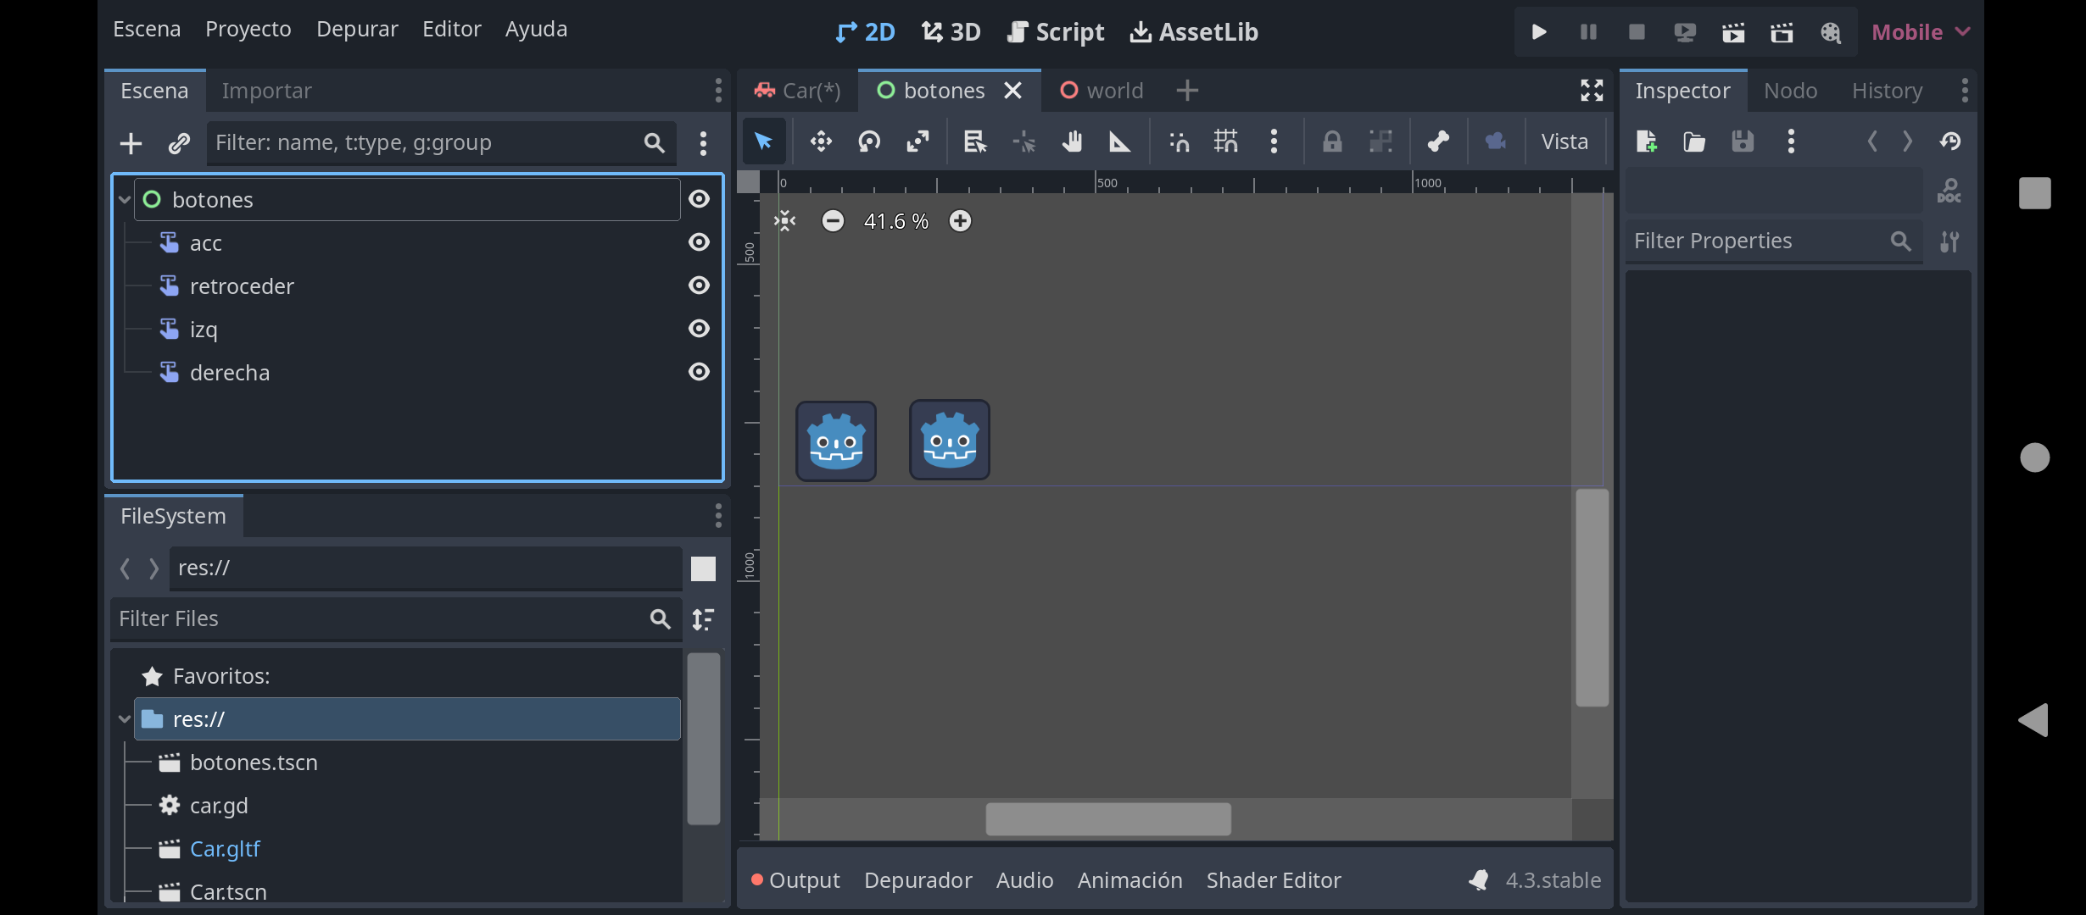
Task: Add a new scene tab
Action: (1187, 91)
